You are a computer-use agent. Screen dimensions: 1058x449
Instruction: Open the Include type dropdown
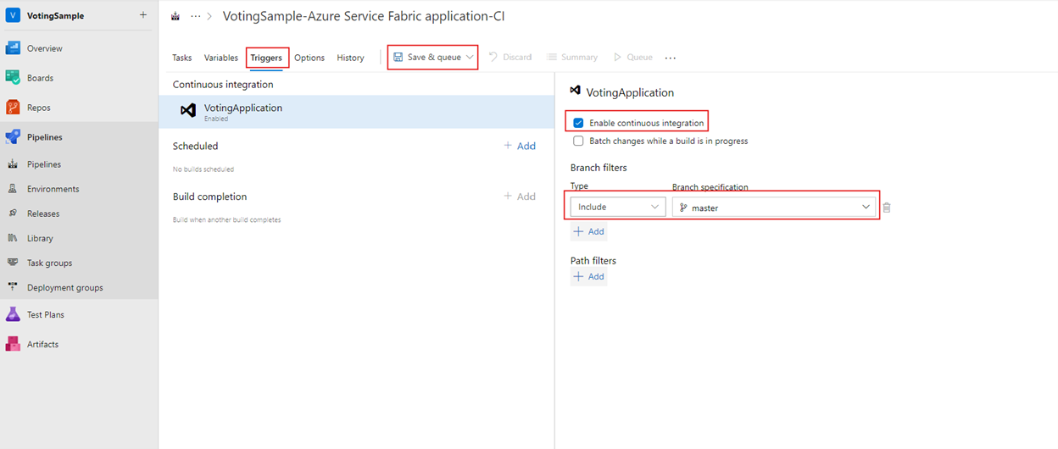(617, 207)
